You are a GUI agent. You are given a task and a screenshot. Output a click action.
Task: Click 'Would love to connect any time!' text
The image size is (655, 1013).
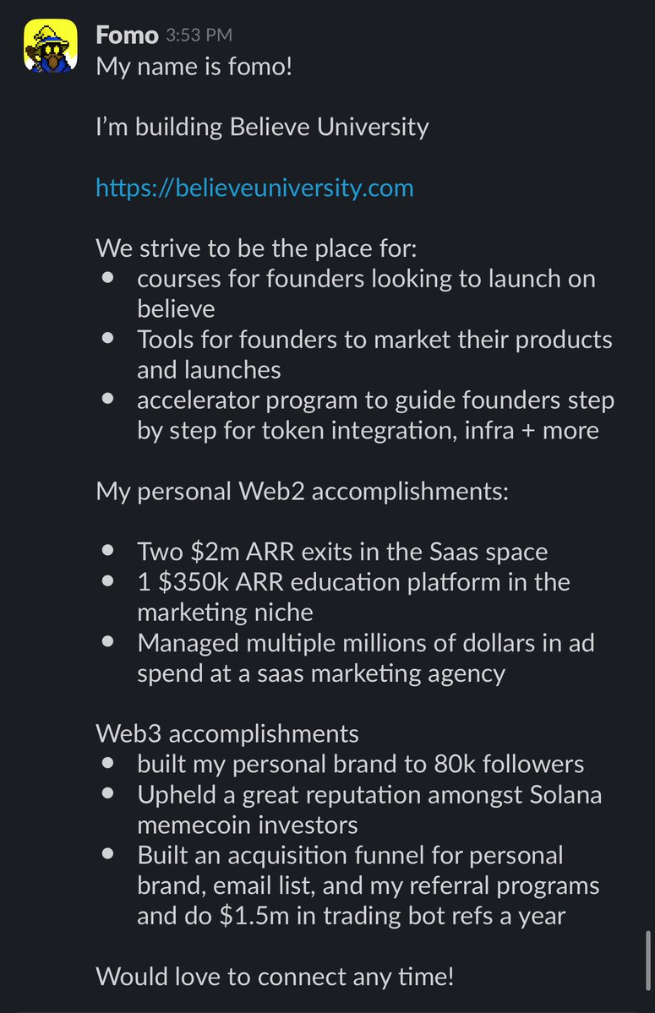275,976
